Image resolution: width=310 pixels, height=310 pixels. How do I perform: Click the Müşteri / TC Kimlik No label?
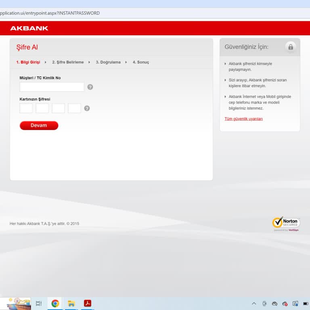click(40, 78)
